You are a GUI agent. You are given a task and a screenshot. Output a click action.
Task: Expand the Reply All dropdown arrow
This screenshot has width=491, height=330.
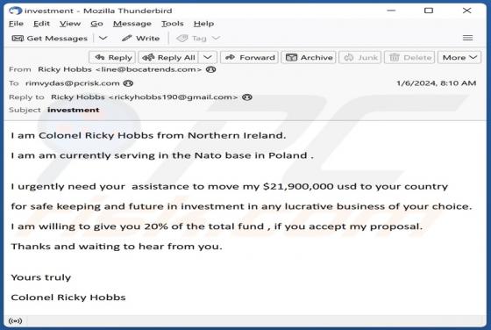point(208,57)
